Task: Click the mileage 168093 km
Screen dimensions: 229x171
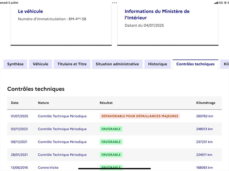Action: [x=204, y=168]
